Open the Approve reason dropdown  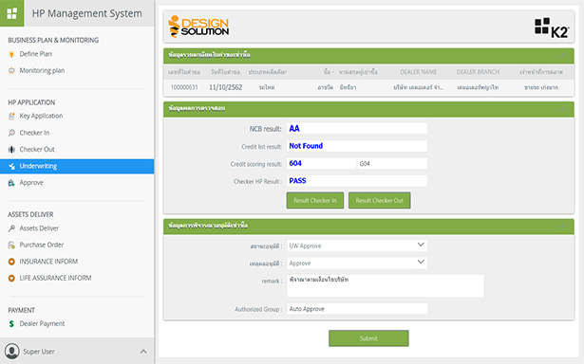point(357,263)
